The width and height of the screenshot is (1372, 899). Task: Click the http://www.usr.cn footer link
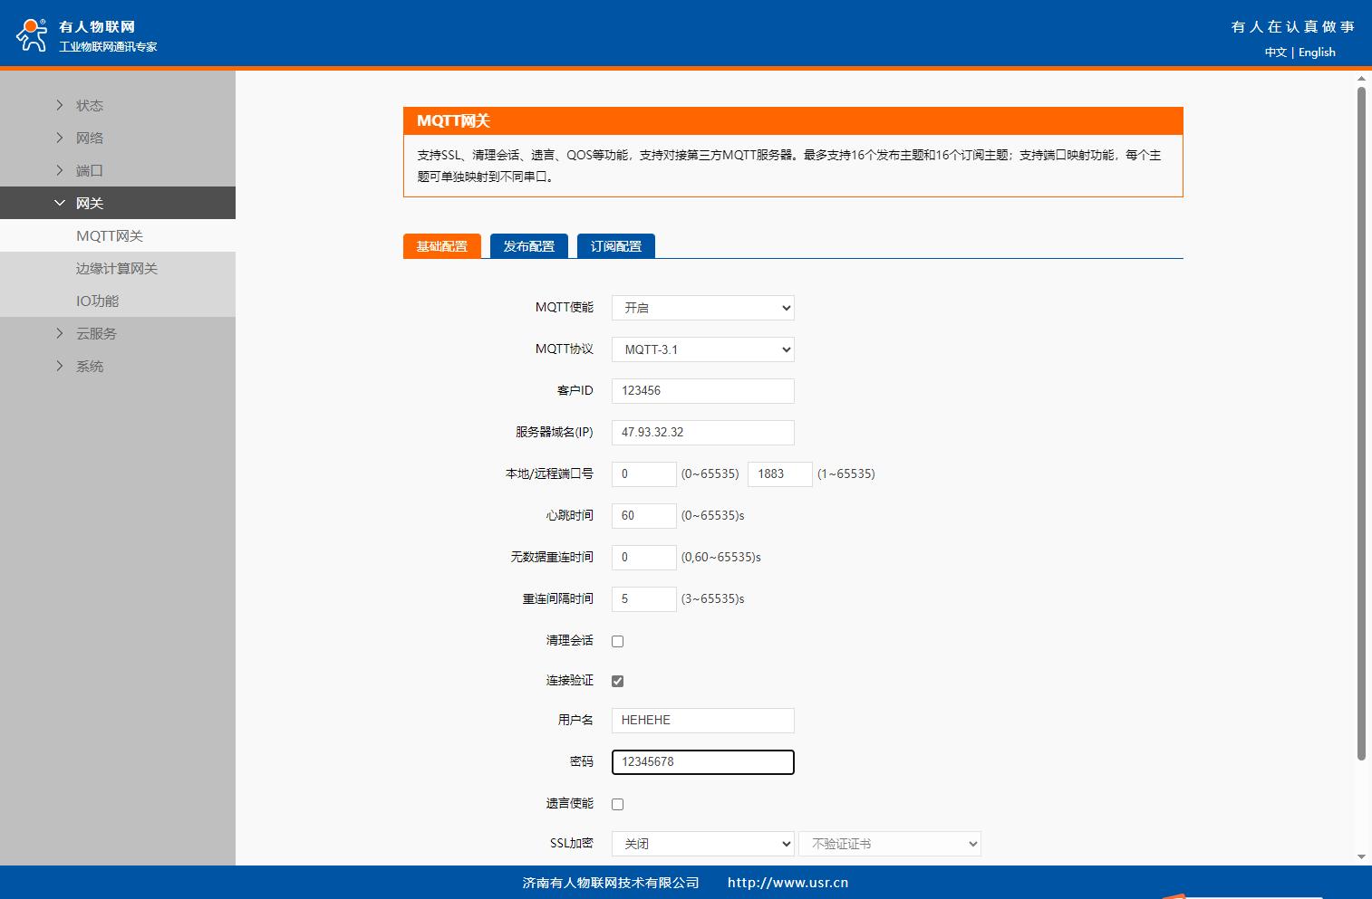point(787,883)
